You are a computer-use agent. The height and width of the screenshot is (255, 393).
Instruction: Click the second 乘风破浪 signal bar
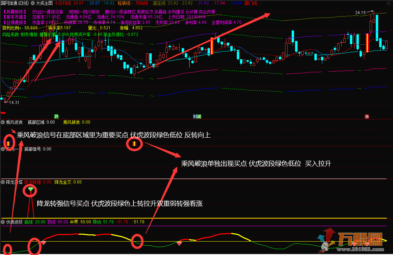point(134,144)
